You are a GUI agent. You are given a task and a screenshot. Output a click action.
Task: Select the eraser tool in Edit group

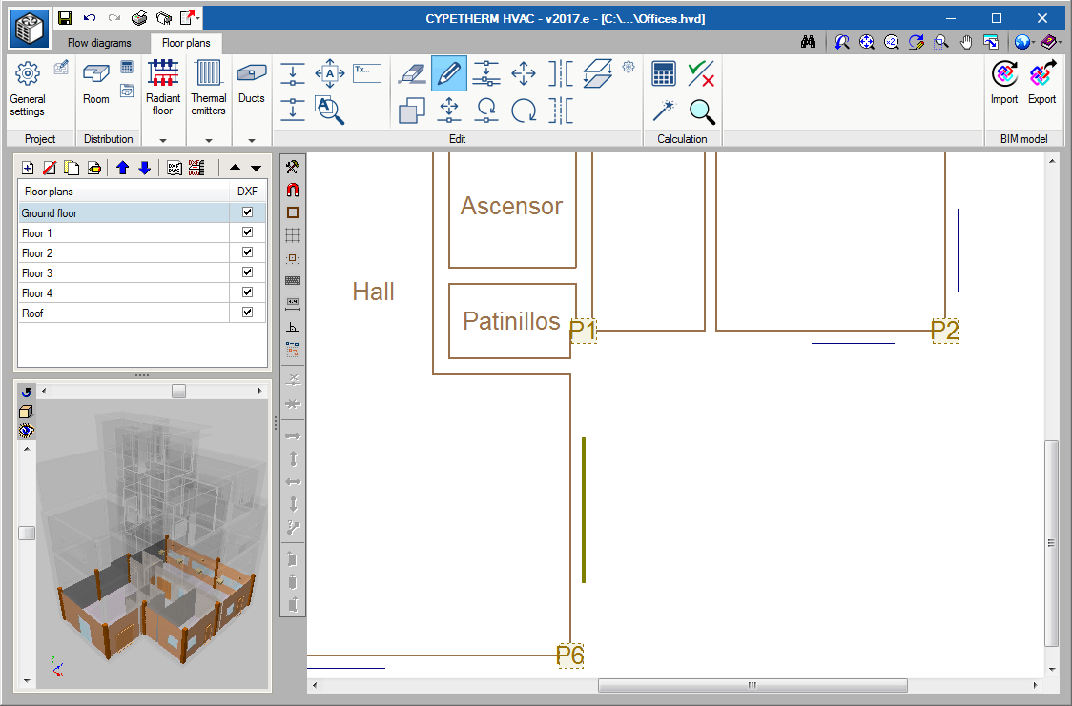pyautogui.click(x=411, y=73)
